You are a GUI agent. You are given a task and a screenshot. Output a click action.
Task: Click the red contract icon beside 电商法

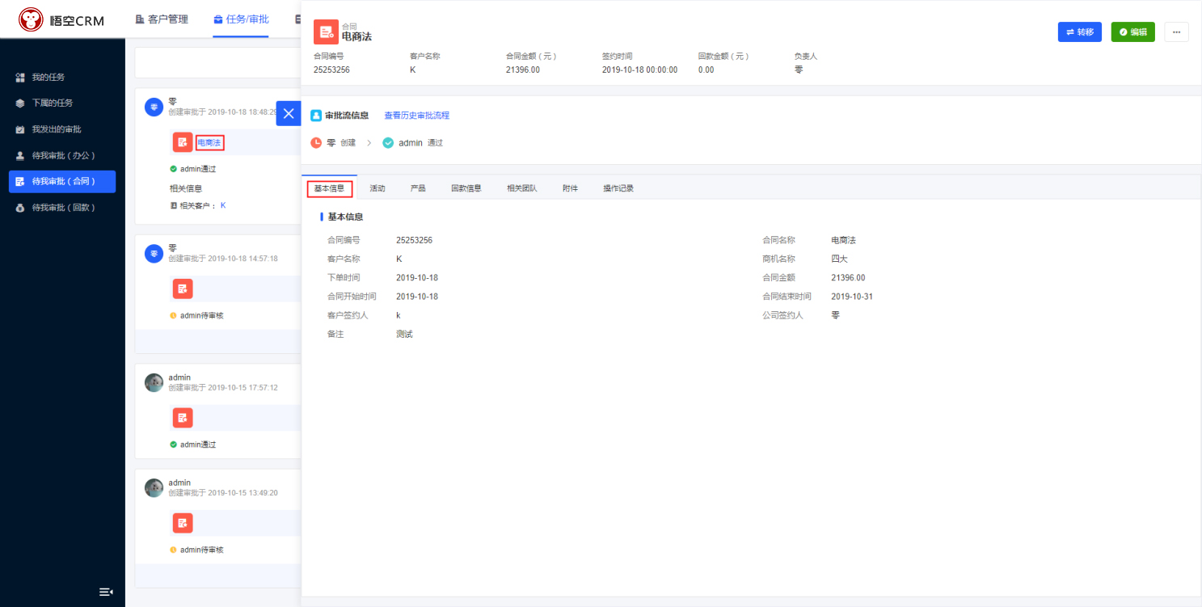(183, 142)
